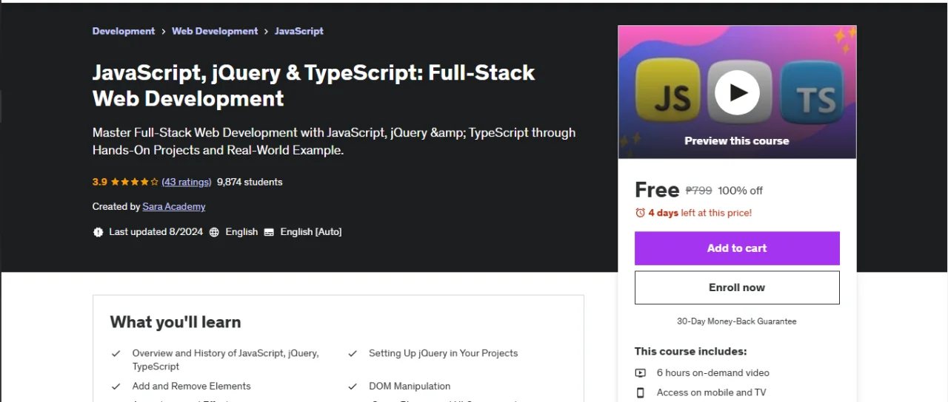Open the Development breadcrumb
Image resolution: width=948 pixels, height=402 pixels.
tap(124, 31)
